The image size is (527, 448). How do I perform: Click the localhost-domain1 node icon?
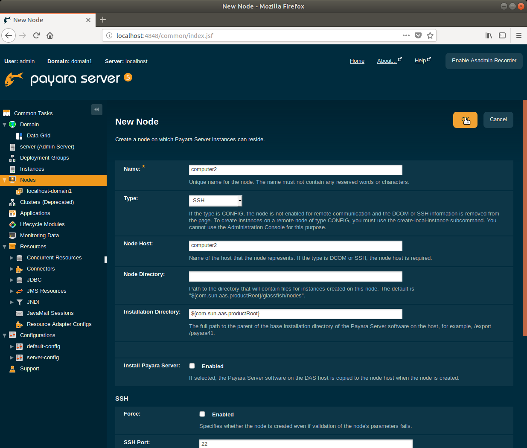(x=19, y=191)
